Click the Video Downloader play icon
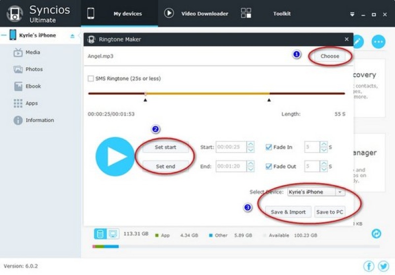 tap(169, 13)
